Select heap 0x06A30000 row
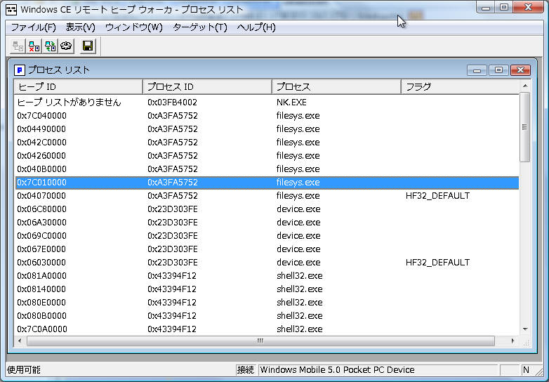The height and width of the screenshot is (382, 549). (x=267, y=223)
